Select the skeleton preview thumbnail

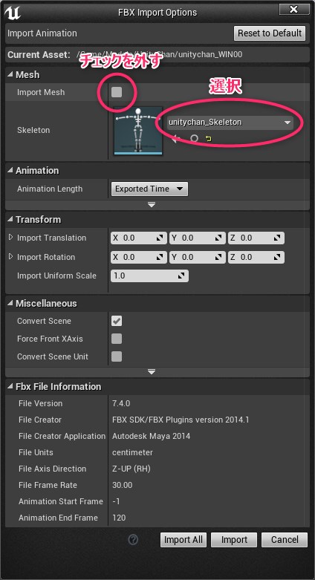138,131
